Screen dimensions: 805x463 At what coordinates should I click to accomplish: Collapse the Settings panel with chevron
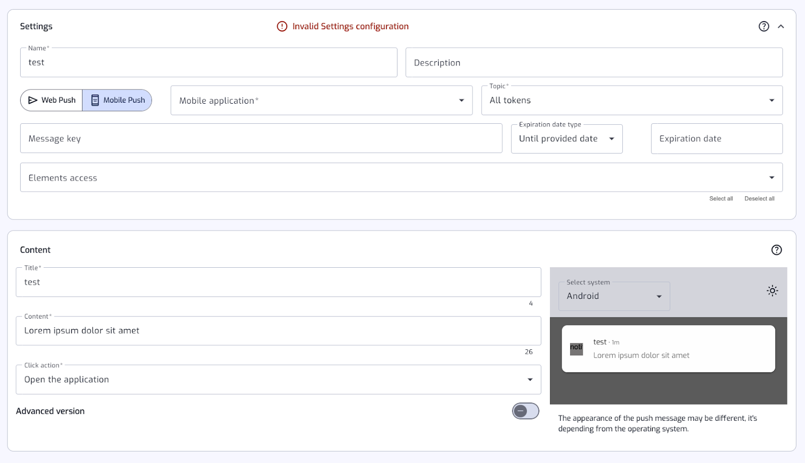(x=781, y=26)
